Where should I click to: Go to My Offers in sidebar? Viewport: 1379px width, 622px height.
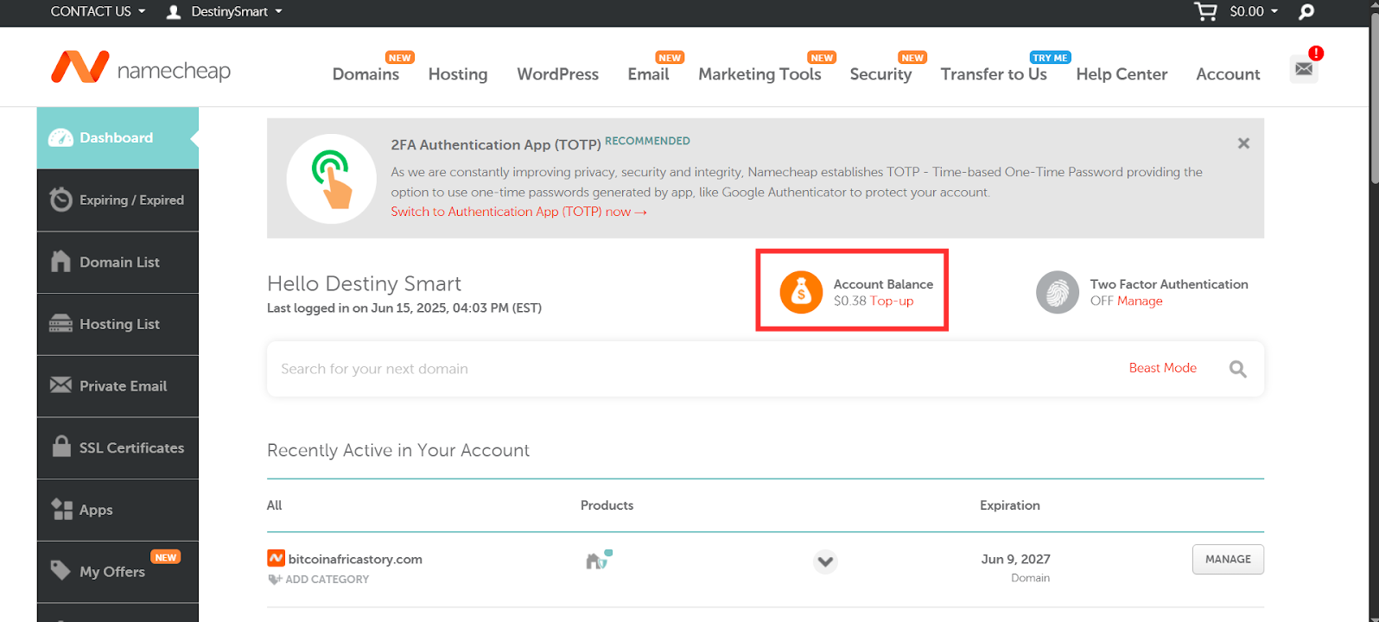tap(118, 571)
